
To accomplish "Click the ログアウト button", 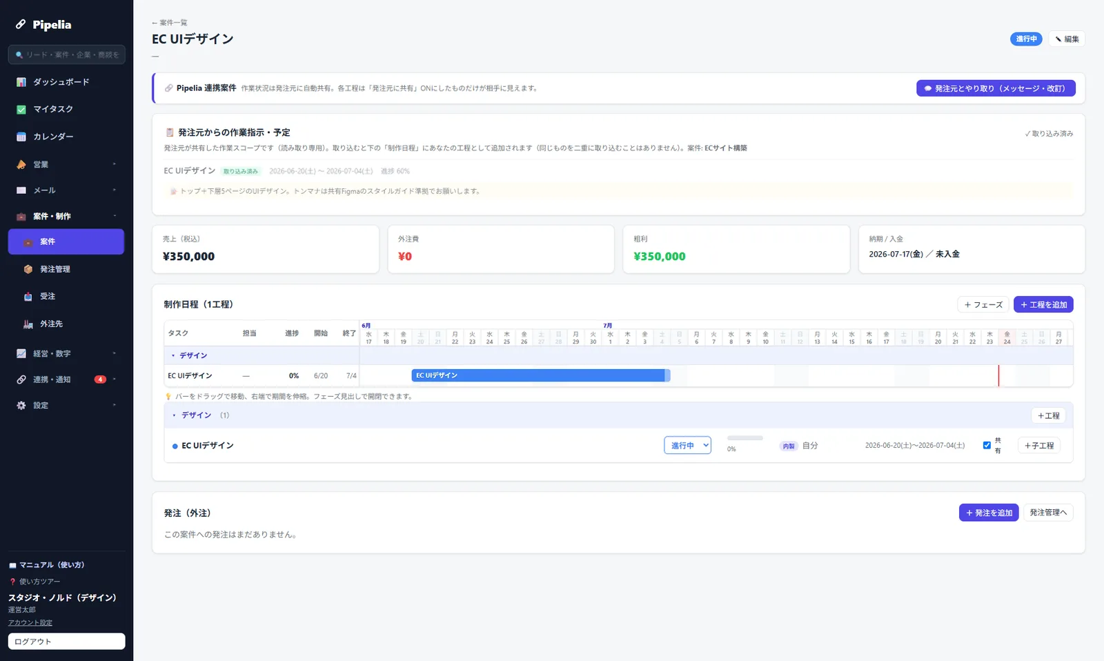I will pyautogui.click(x=66, y=642).
